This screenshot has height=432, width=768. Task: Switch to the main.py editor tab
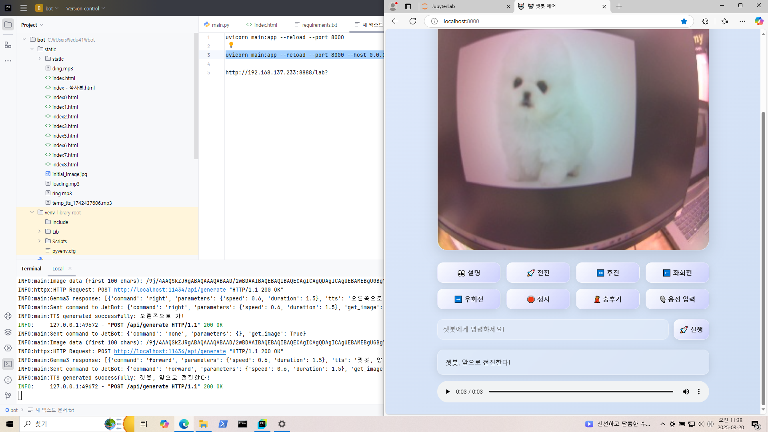coord(217,25)
